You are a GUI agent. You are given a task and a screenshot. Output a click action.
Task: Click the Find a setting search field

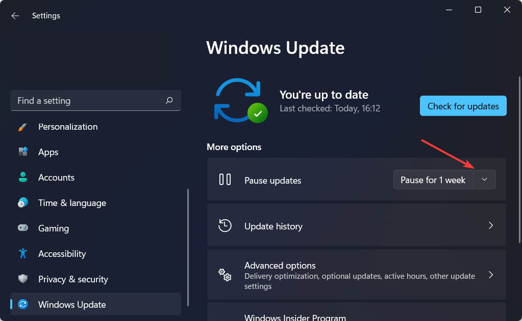coord(95,100)
